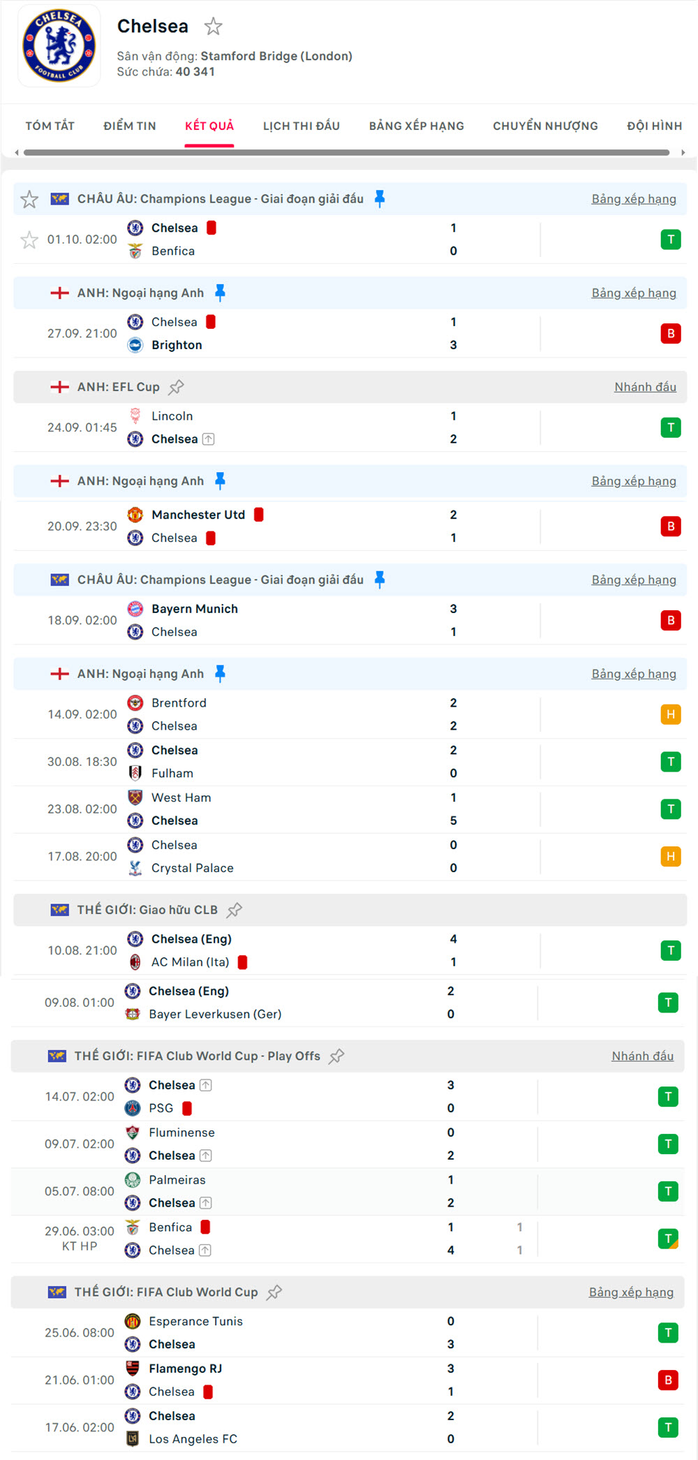Switch to the LỊCH THI ĐẤU tab
Viewport: 698px width, 1460px height.
tap(301, 126)
